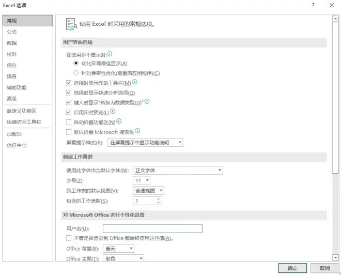Close the Excel 选项 dialog

coord(332,5)
